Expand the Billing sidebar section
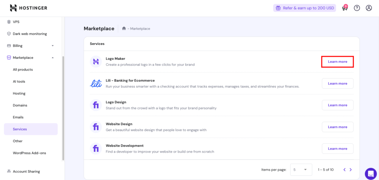Image resolution: width=379 pixels, height=180 pixels. point(53,46)
